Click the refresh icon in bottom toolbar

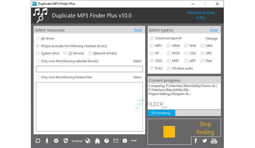pyautogui.click(x=38, y=141)
